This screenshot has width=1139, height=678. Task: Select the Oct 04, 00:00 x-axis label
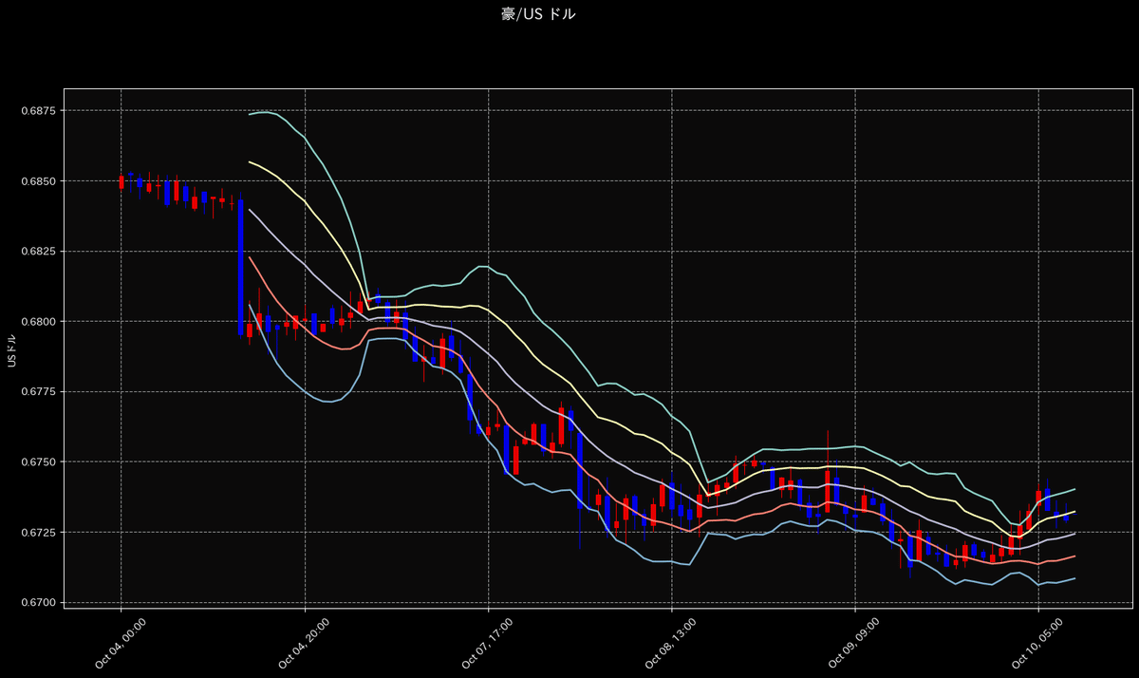[x=121, y=645]
